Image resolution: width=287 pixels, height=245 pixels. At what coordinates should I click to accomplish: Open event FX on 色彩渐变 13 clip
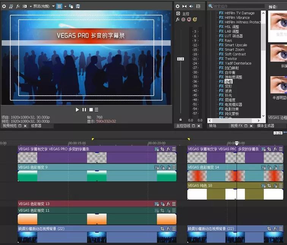[168, 204]
